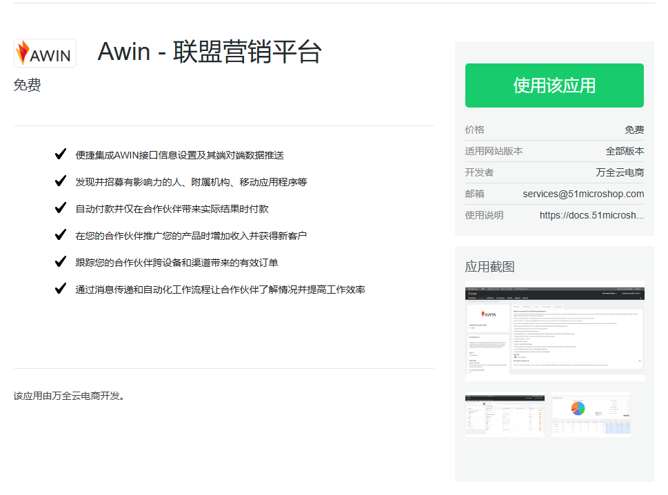Click checkmark next to 发现并招募有影响力的人

coord(61,181)
